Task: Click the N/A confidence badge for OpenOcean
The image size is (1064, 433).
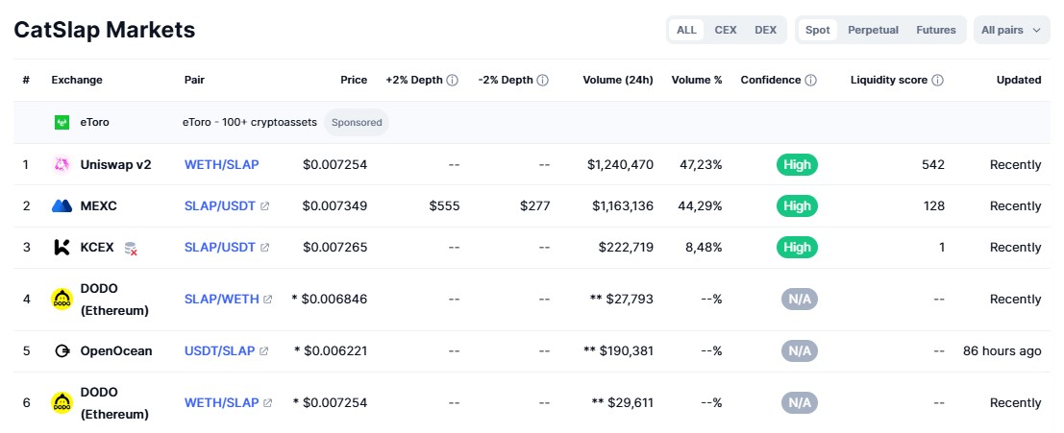Action: pos(799,351)
